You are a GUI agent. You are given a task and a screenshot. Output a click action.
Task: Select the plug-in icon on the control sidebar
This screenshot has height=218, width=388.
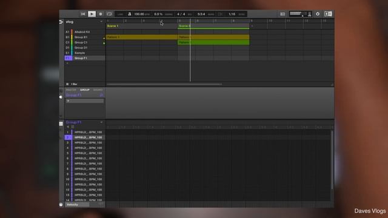(x=61, y=97)
